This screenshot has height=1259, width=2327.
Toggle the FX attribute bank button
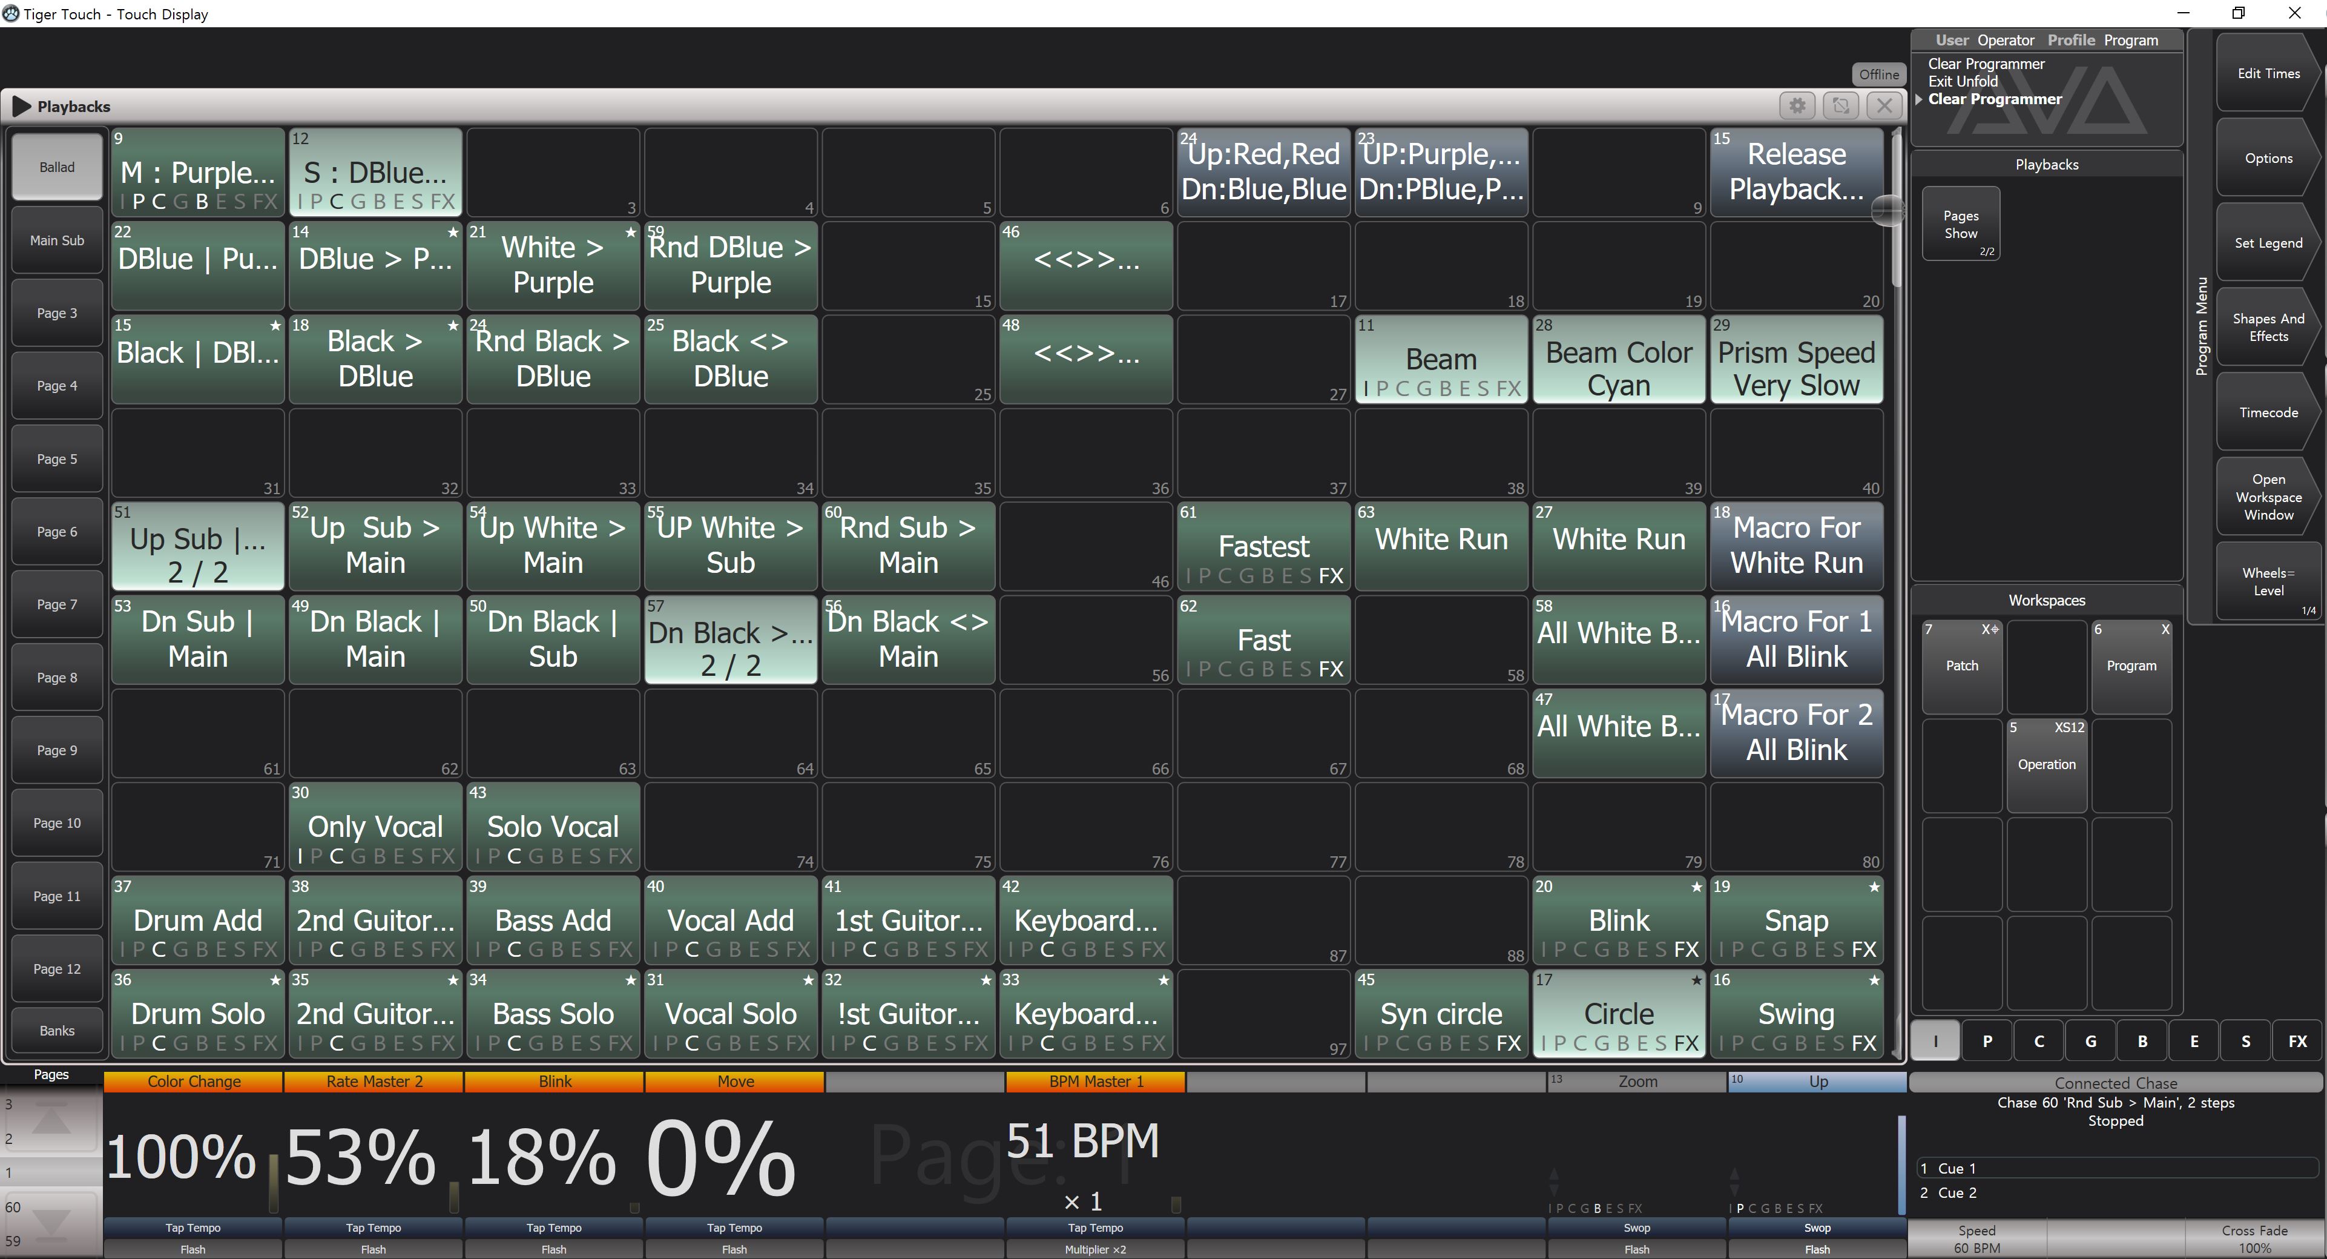(x=2297, y=1041)
